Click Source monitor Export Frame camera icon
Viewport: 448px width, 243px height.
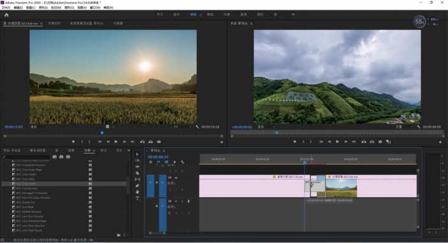[159, 142]
